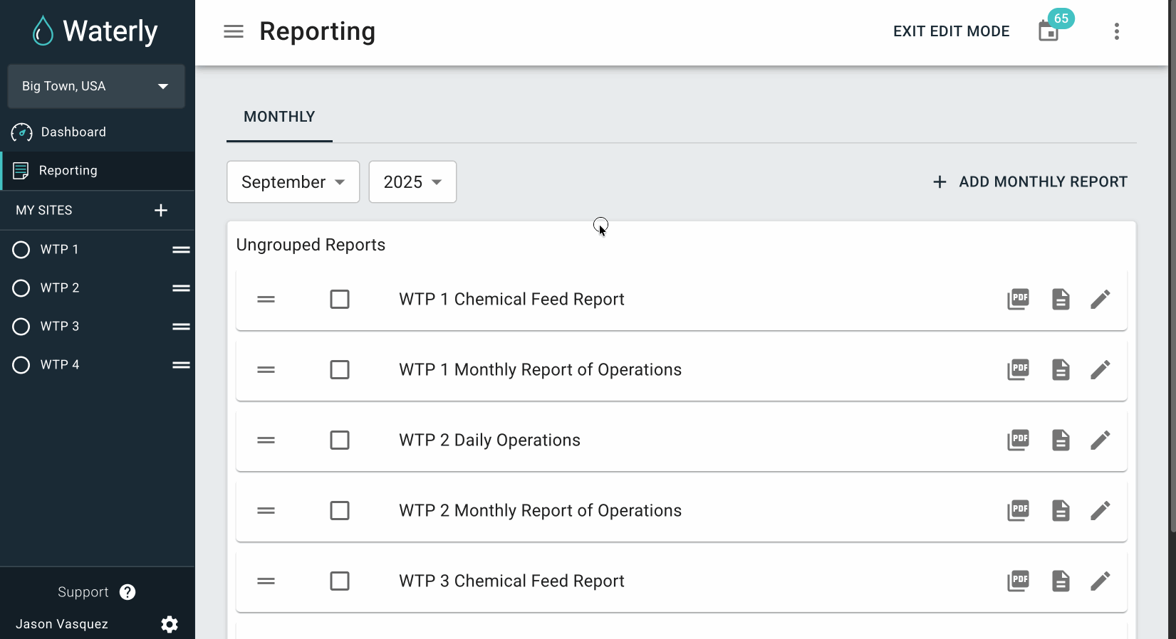Tick the WTP 3 Chemical Feed Report checkbox

(340, 581)
